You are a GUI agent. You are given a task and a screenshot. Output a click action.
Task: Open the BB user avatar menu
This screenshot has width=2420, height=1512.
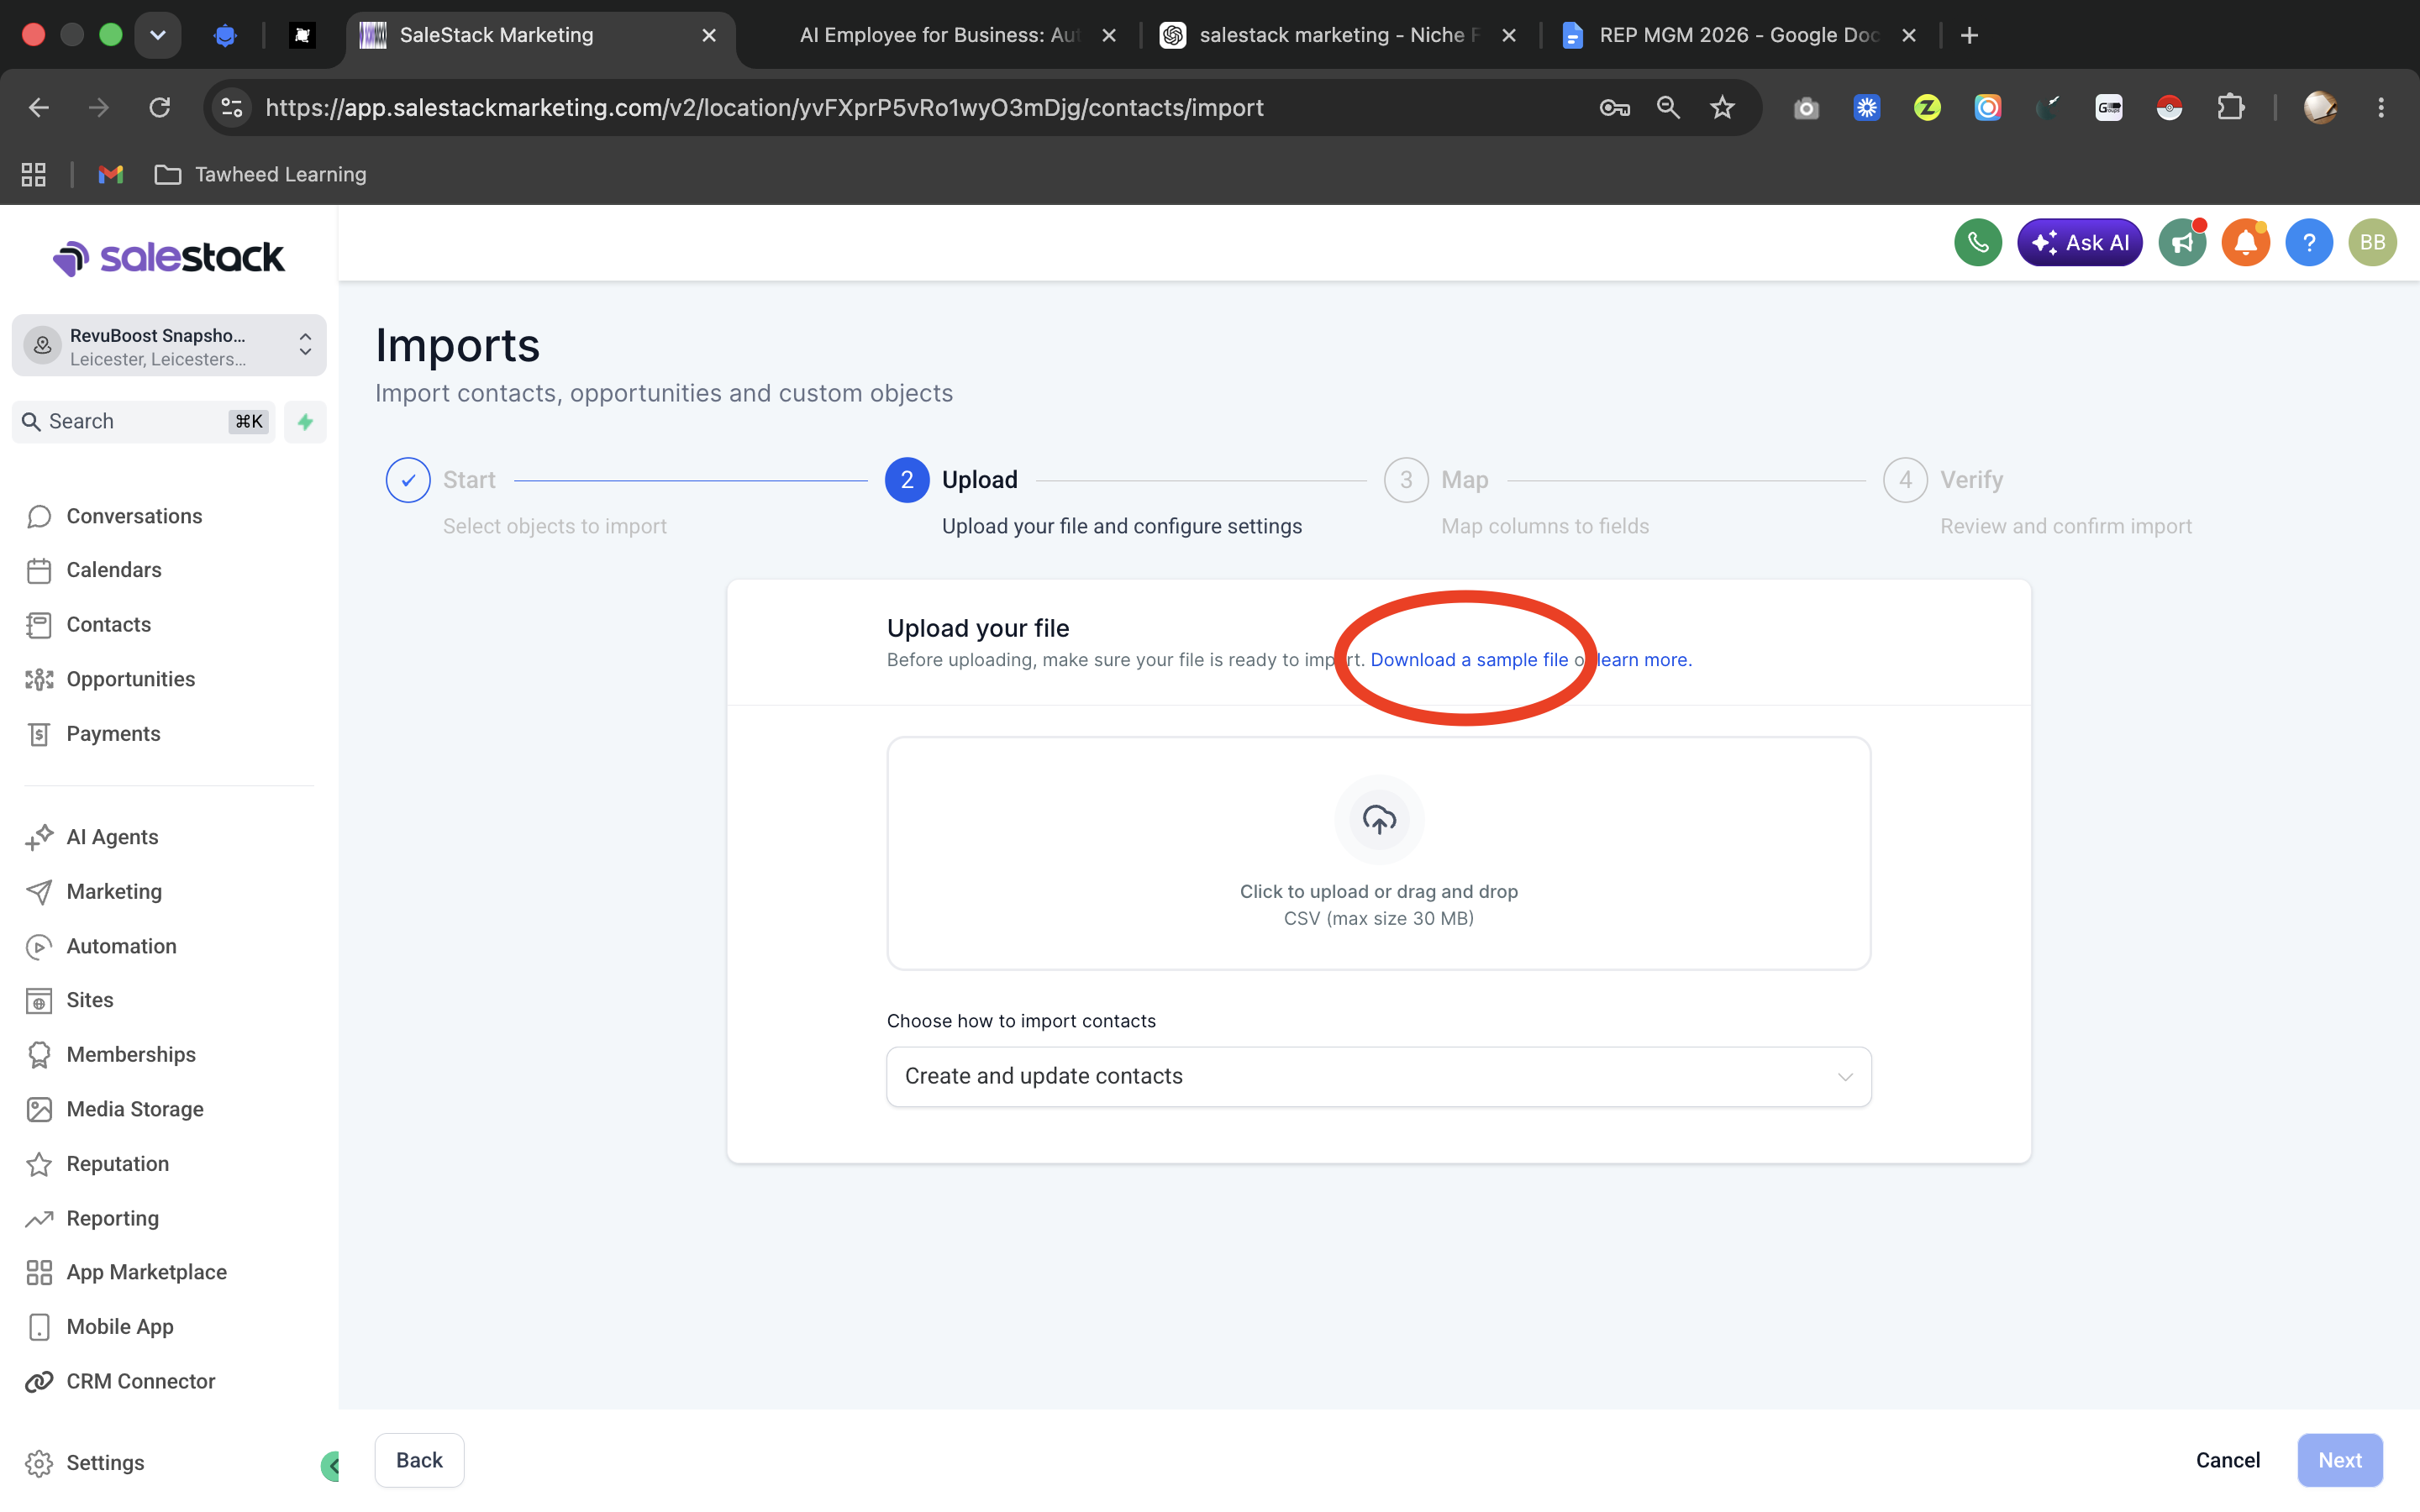2372,243
